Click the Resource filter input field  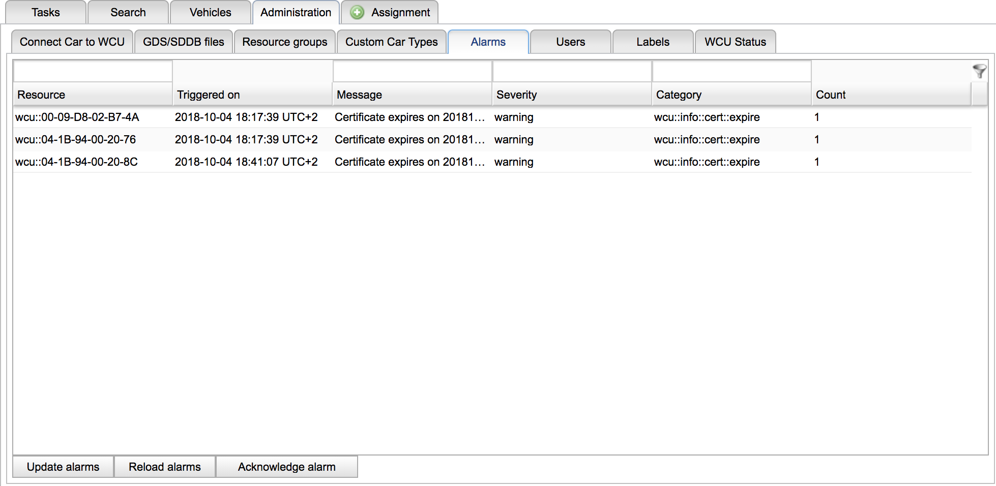point(93,72)
